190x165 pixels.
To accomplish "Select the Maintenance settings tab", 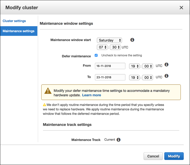I will point(19,31).
